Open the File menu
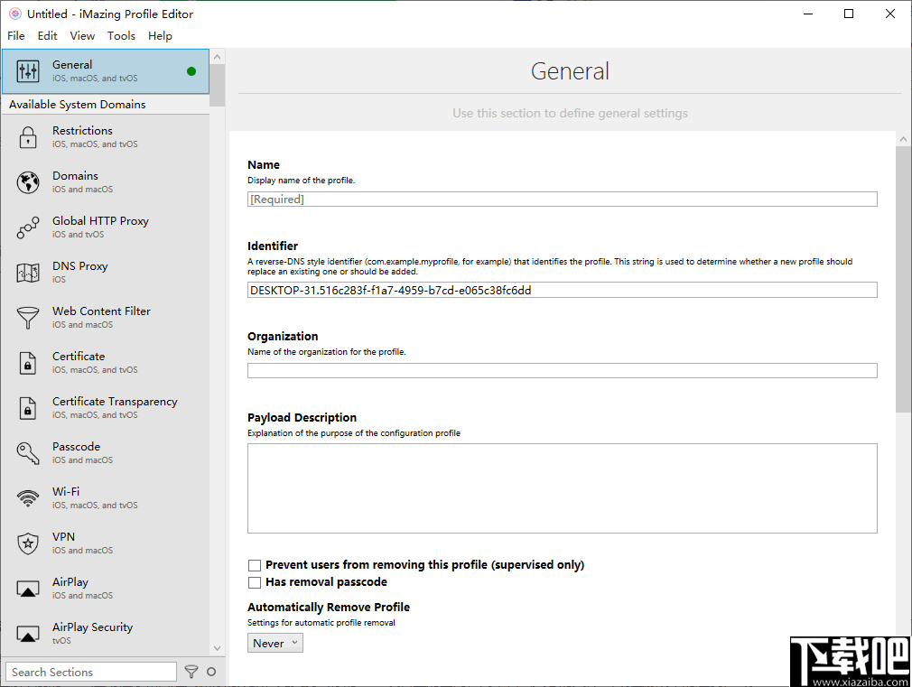 (16, 36)
